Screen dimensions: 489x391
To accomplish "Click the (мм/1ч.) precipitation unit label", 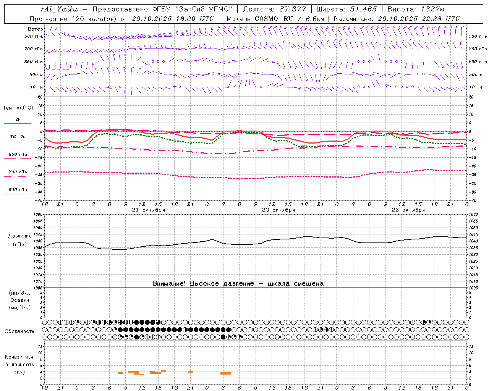I will tap(20, 307).
